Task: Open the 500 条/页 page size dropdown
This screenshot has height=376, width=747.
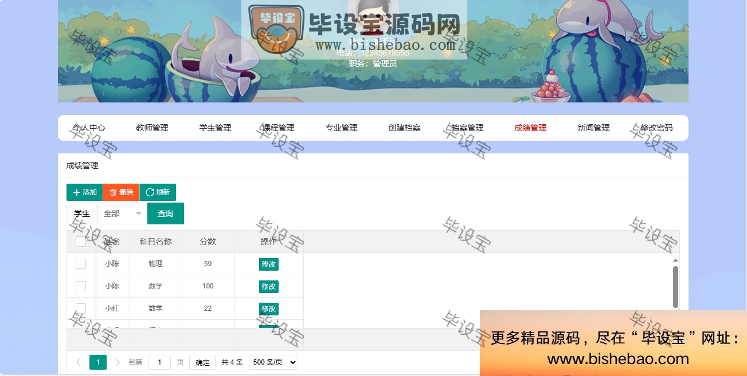Action: (273, 362)
